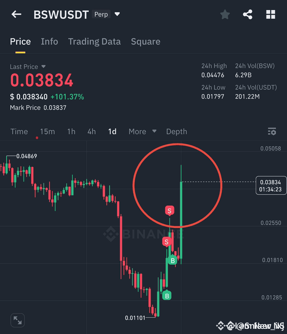Enable the 15m candle interval
The width and height of the screenshot is (287, 334).
click(x=47, y=132)
